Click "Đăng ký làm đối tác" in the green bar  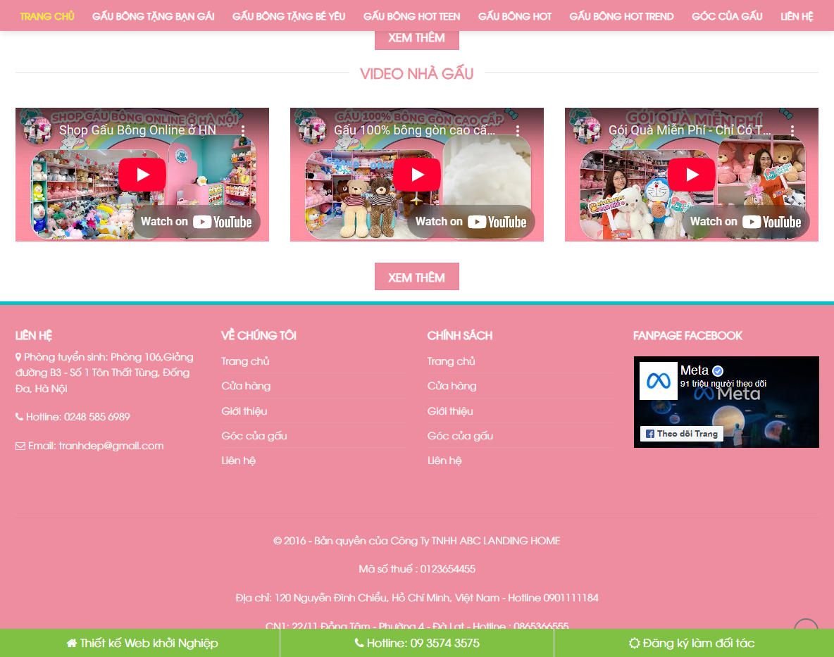click(x=691, y=643)
